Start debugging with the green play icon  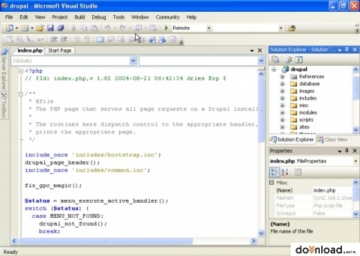(x=166, y=28)
